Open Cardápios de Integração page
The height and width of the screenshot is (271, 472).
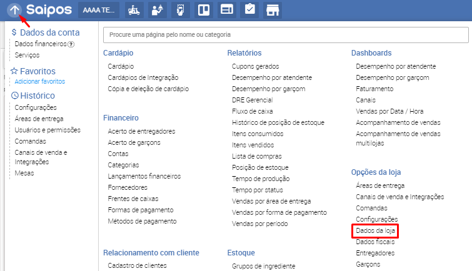tap(143, 77)
